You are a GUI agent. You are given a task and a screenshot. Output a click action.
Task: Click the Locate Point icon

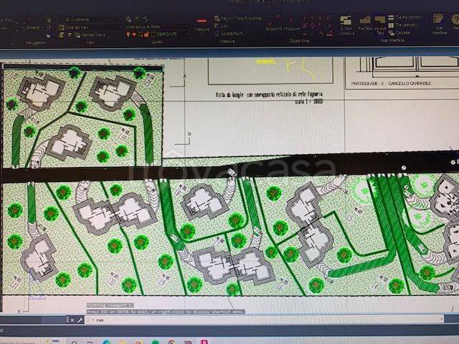[229, 34]
